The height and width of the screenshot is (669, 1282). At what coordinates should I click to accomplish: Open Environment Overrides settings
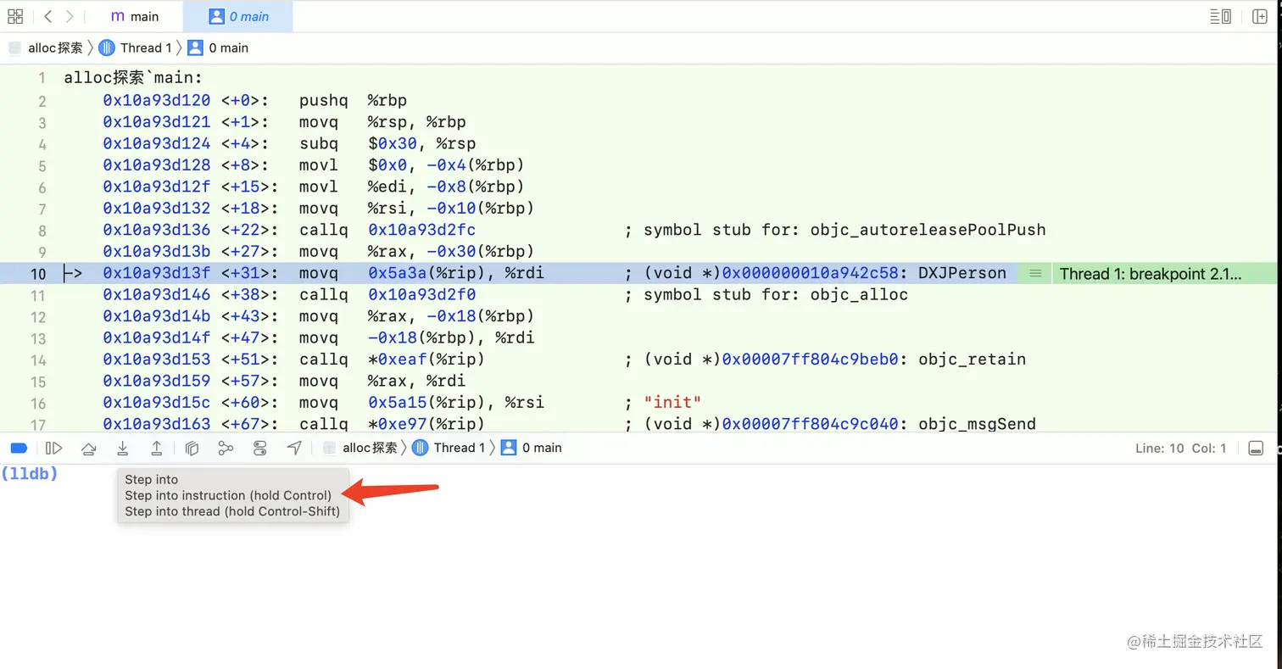coord(260,448)
